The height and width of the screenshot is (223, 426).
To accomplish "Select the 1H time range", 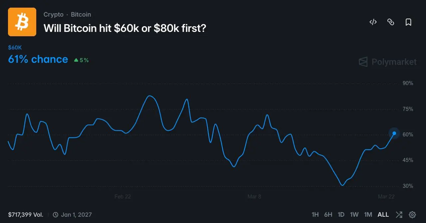I will point(315,214).
